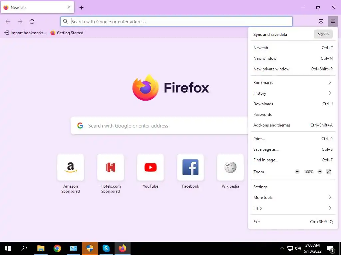Open a New private window
341x255 pixels.
coord(293,69)
